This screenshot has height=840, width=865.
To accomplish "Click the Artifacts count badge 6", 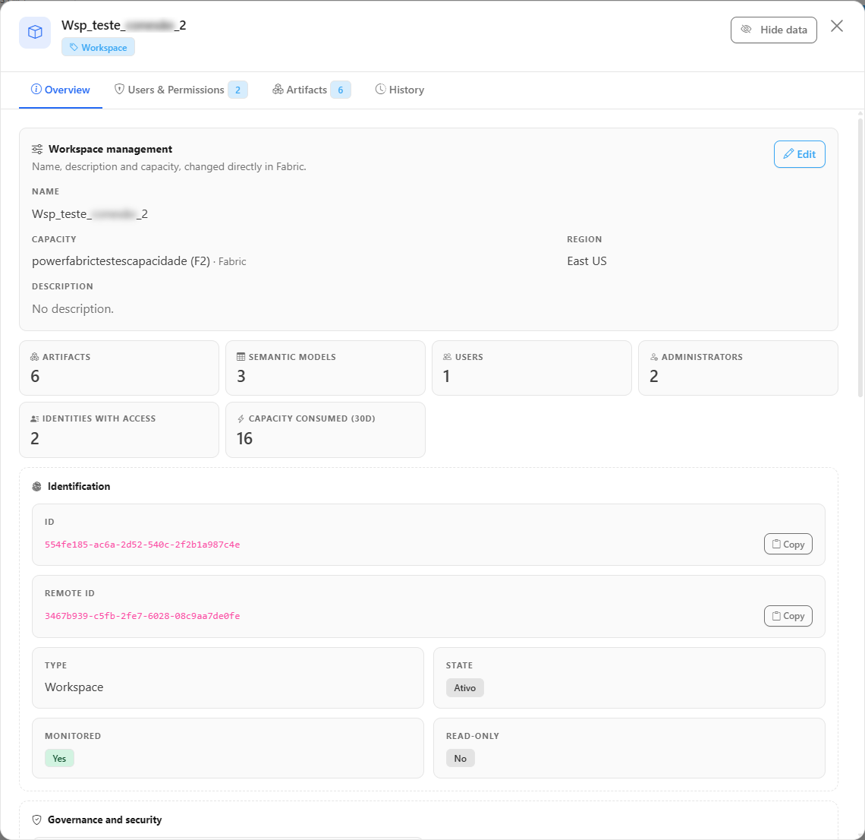I will point(341,90).
